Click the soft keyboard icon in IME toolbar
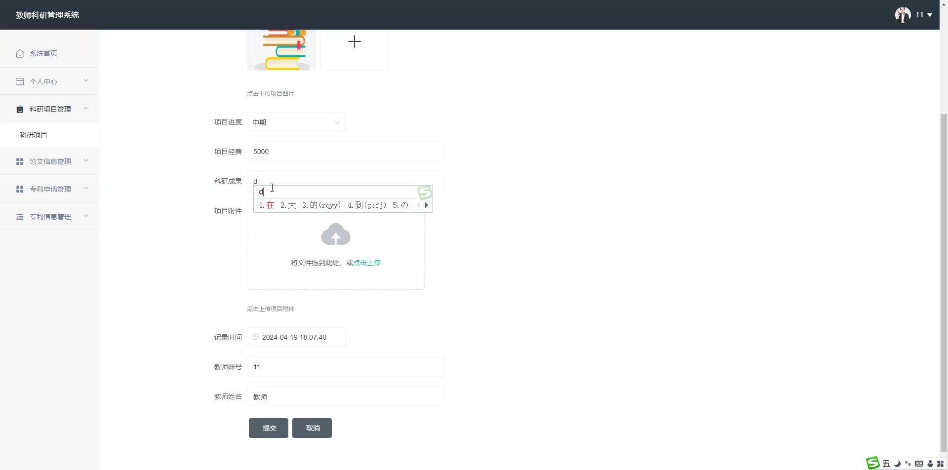 (x=919, y=464)
